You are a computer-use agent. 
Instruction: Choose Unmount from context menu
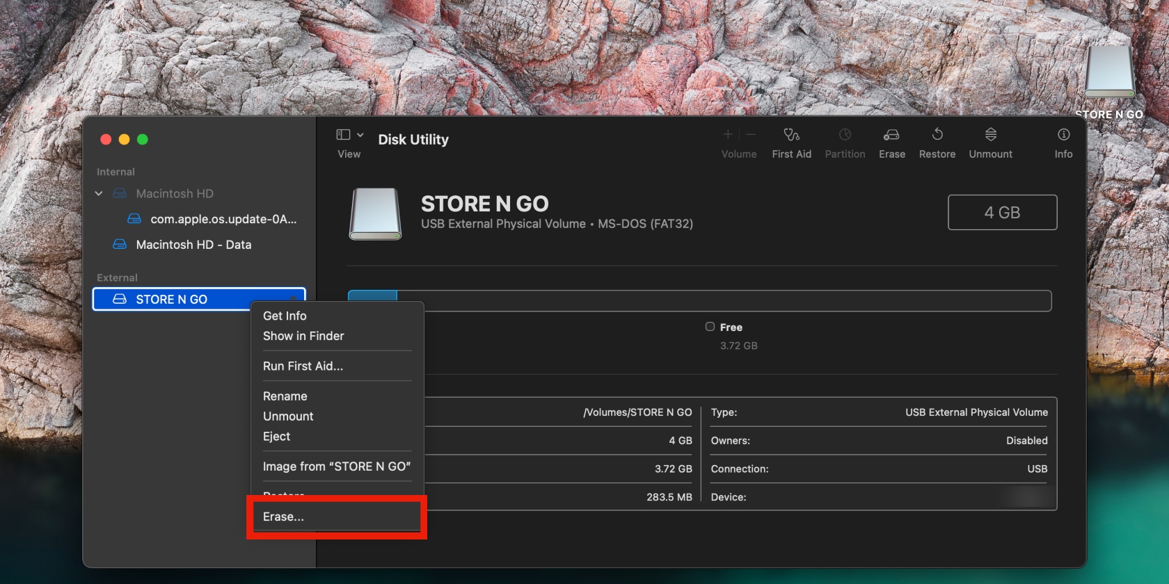(288, 416)
